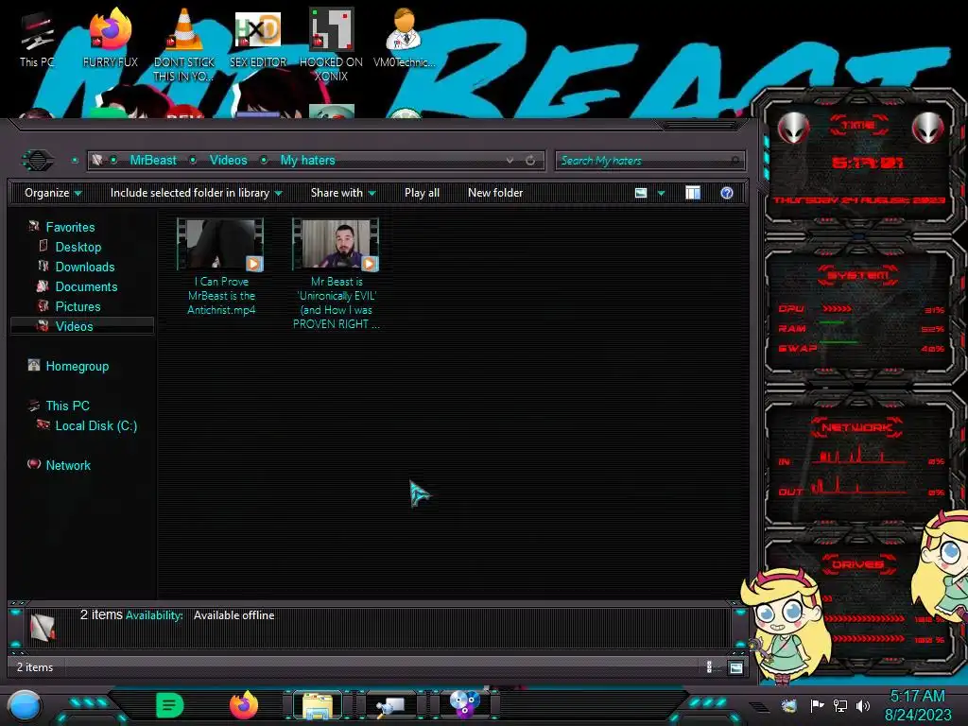
Task: Select This PC in the navigation pane
Action: (x=67, y=406)
